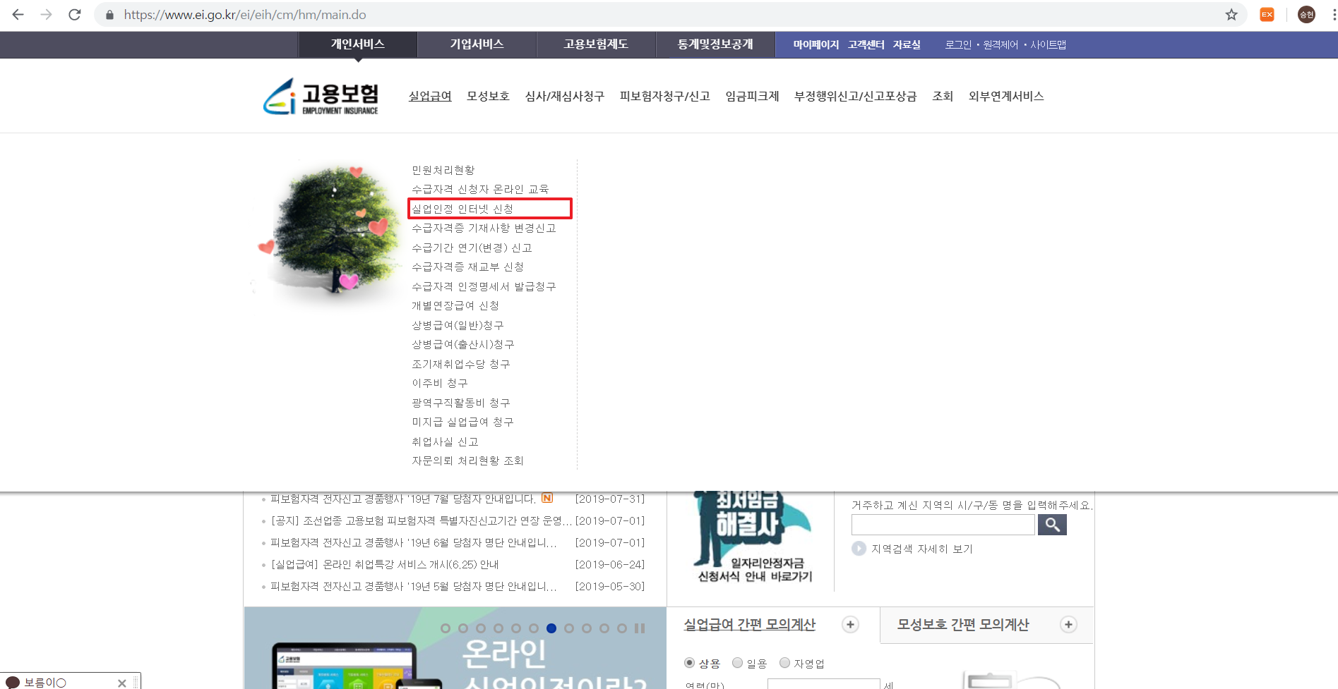Select the 상용 radio button

(x=689, y=663)
